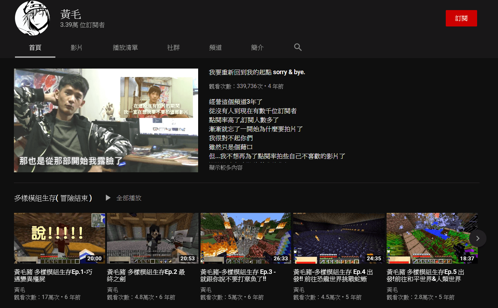Play the featured channel trailer video
Image resolution: width=498 pixels, height=308 pixels.
tap(106, 120)
